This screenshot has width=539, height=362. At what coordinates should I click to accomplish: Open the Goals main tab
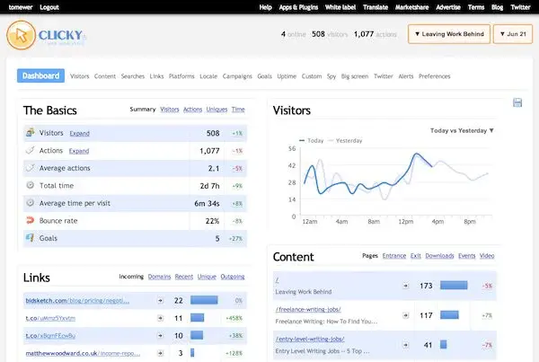pos(264,76)
